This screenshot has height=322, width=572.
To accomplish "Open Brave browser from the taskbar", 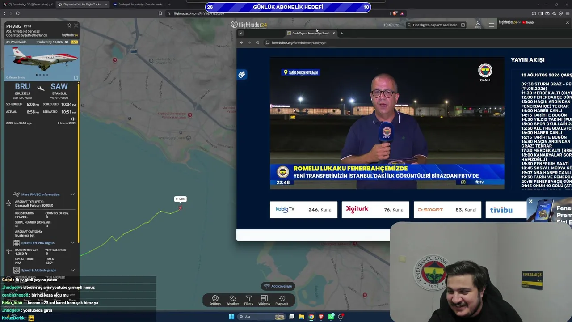I will click(x=321, y=317).
